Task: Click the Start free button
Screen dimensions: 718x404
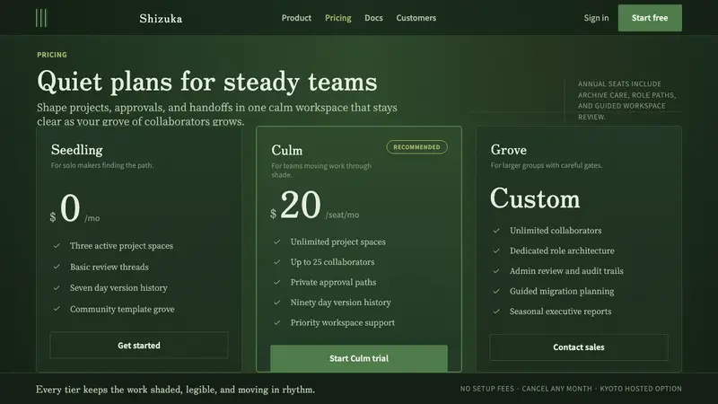Action: (x=650, y=18)
